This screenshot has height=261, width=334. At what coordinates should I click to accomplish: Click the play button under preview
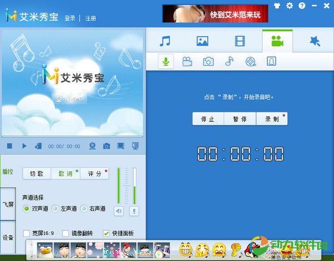24,146
